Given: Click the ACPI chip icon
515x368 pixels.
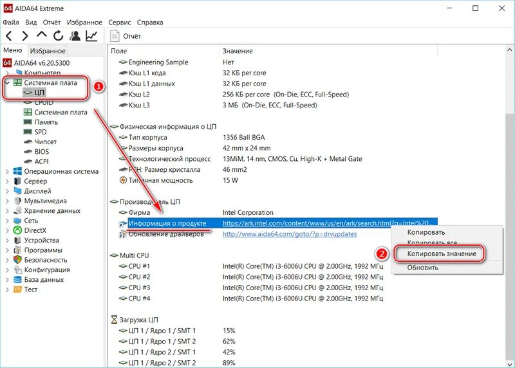Looking at the screenshot, I should coord(28,161).
